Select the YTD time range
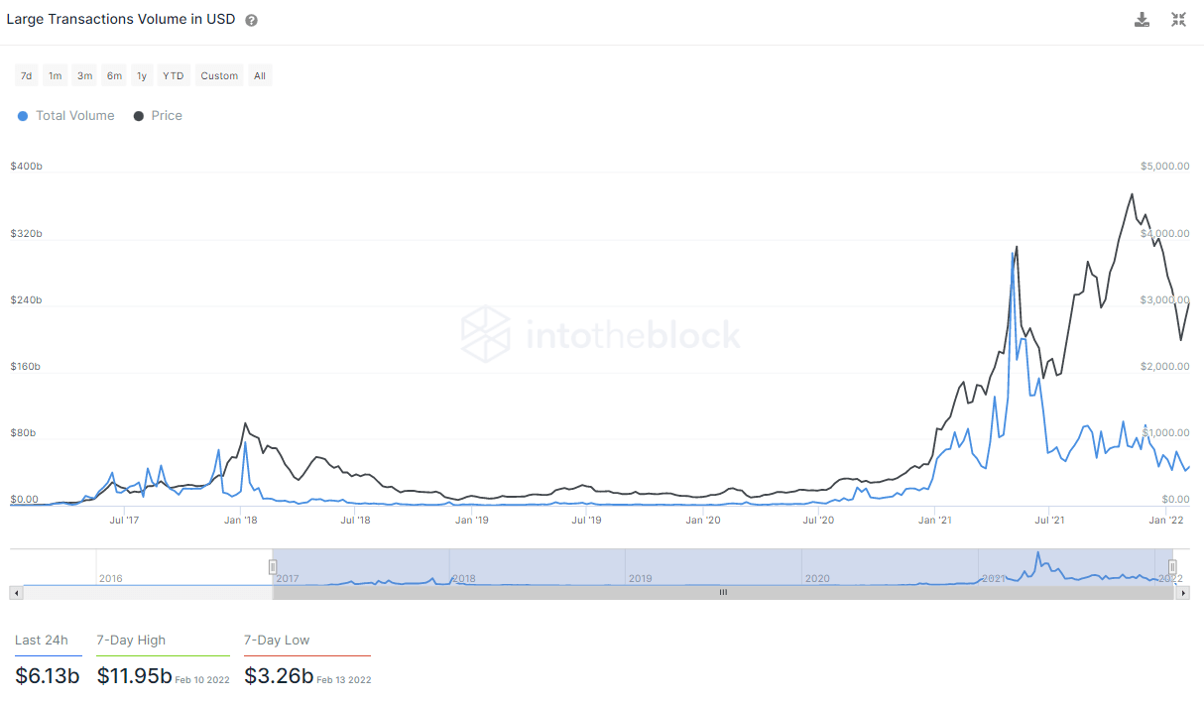Image resolution: width=1204 pixels, height=702 pixels. point(174,75)
